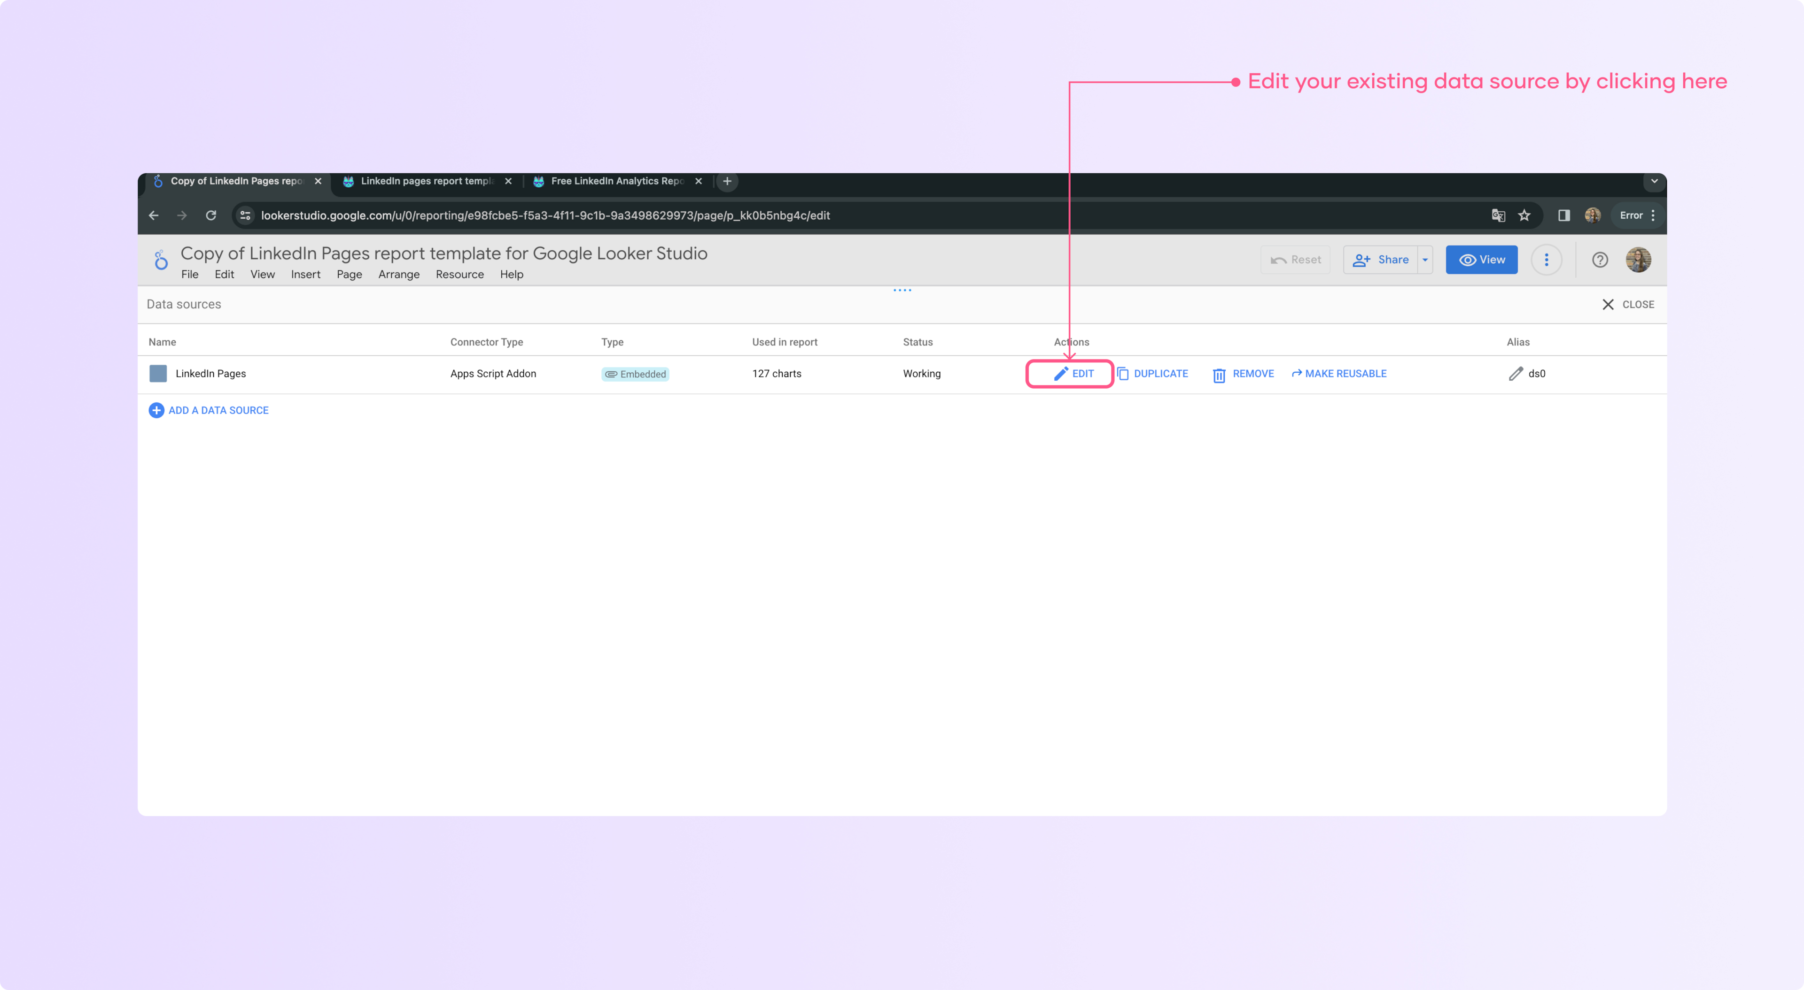Click the Embedded type badge
This screenshot has width=1804, height=990.
click(635, 374)
